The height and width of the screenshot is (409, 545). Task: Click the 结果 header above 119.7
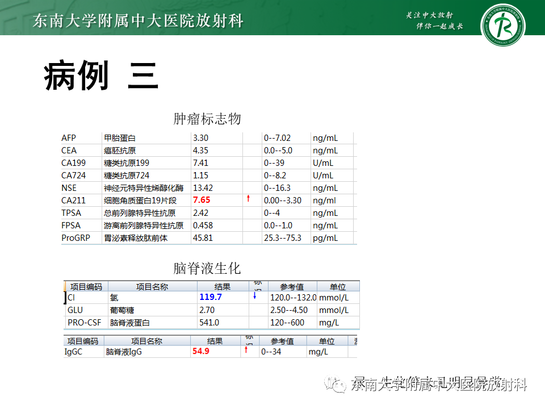(x=223, y=286)
